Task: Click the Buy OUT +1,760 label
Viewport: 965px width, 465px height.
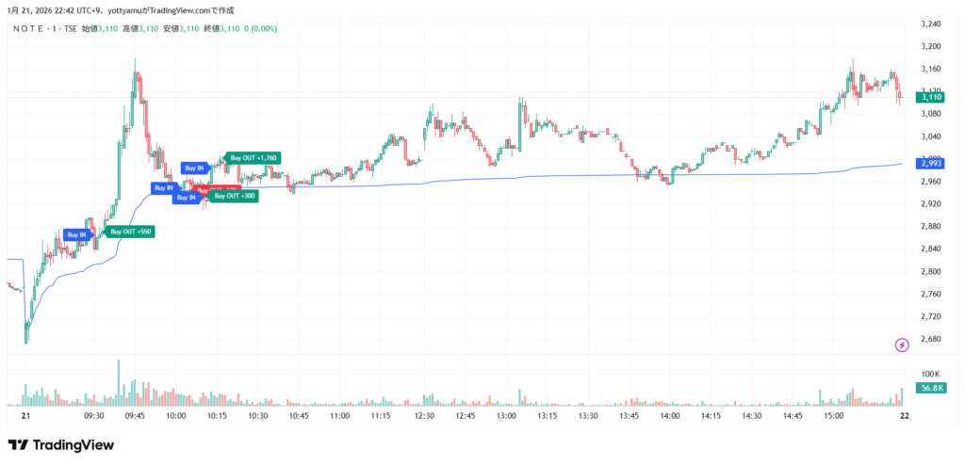Action: point(254,158)
